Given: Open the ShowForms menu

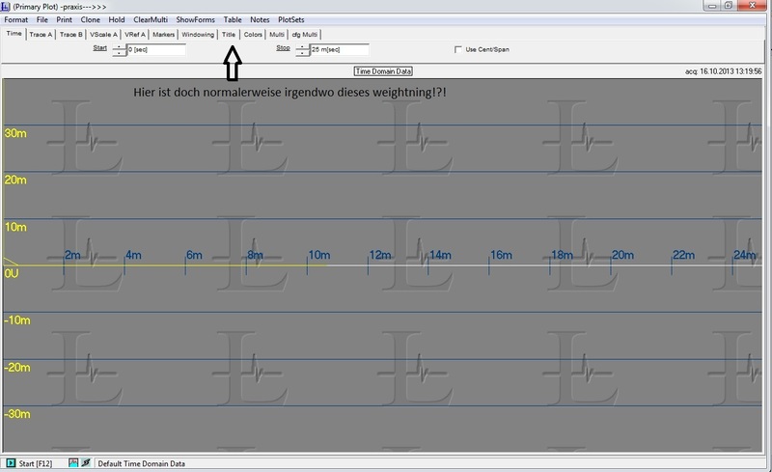Looking at the screenshot, I should tap(196, 19).
